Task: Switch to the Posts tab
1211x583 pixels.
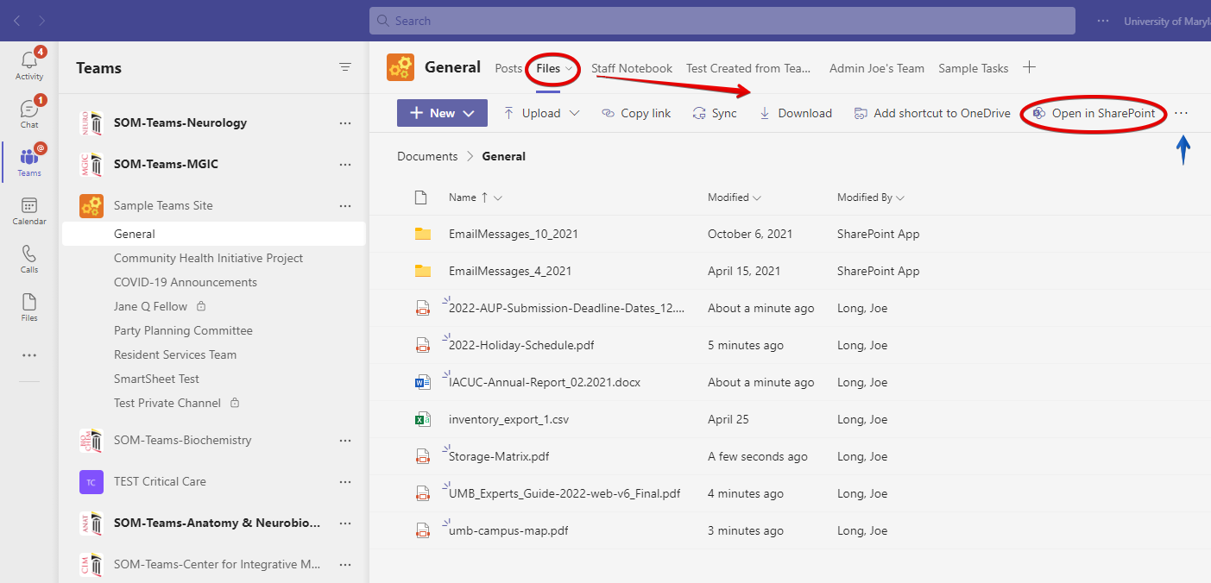Action: click(508, 68)
